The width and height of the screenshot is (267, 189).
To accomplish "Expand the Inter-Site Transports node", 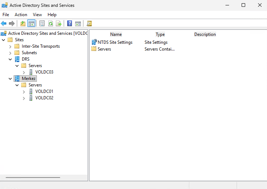I will [10, 46].
